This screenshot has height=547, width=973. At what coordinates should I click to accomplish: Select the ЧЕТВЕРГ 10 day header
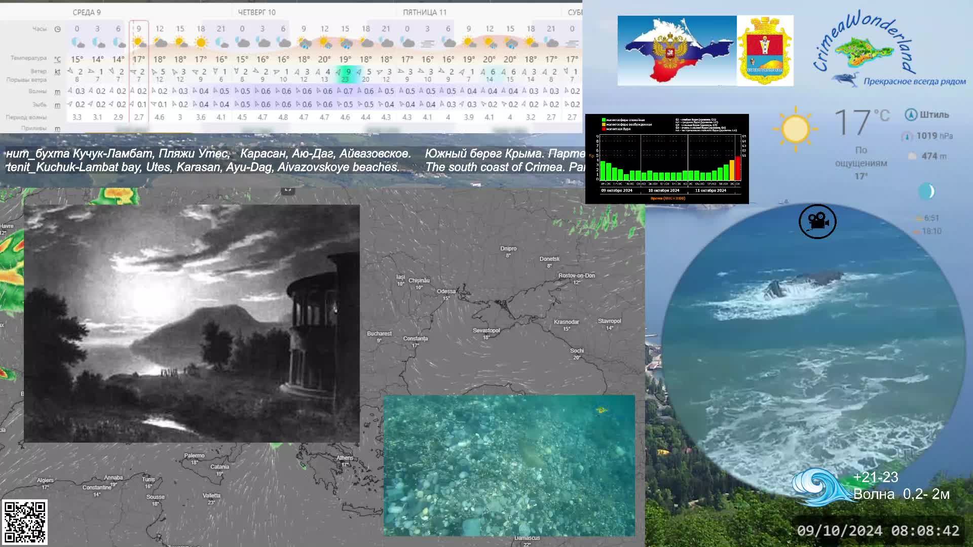(257, 12)
